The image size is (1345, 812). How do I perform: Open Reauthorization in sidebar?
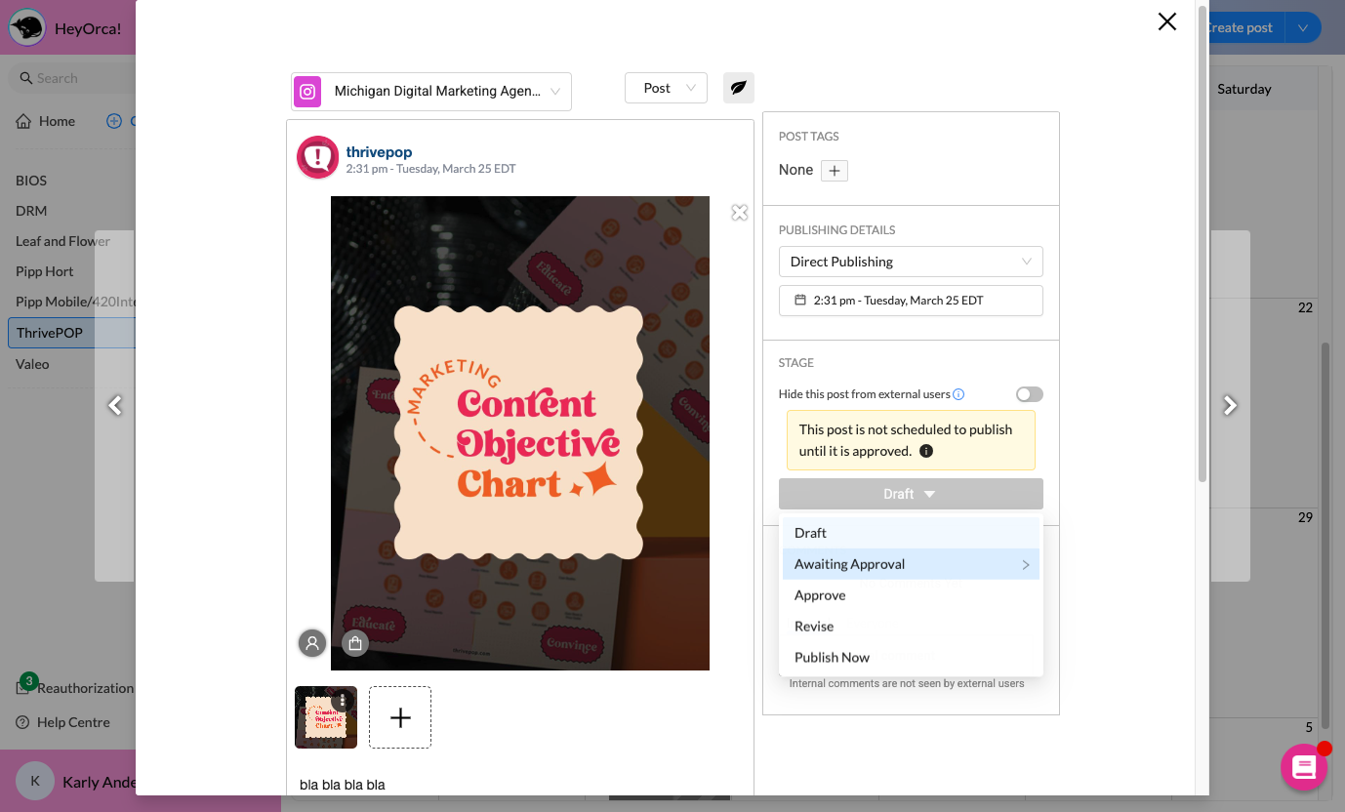pos(75,688)
